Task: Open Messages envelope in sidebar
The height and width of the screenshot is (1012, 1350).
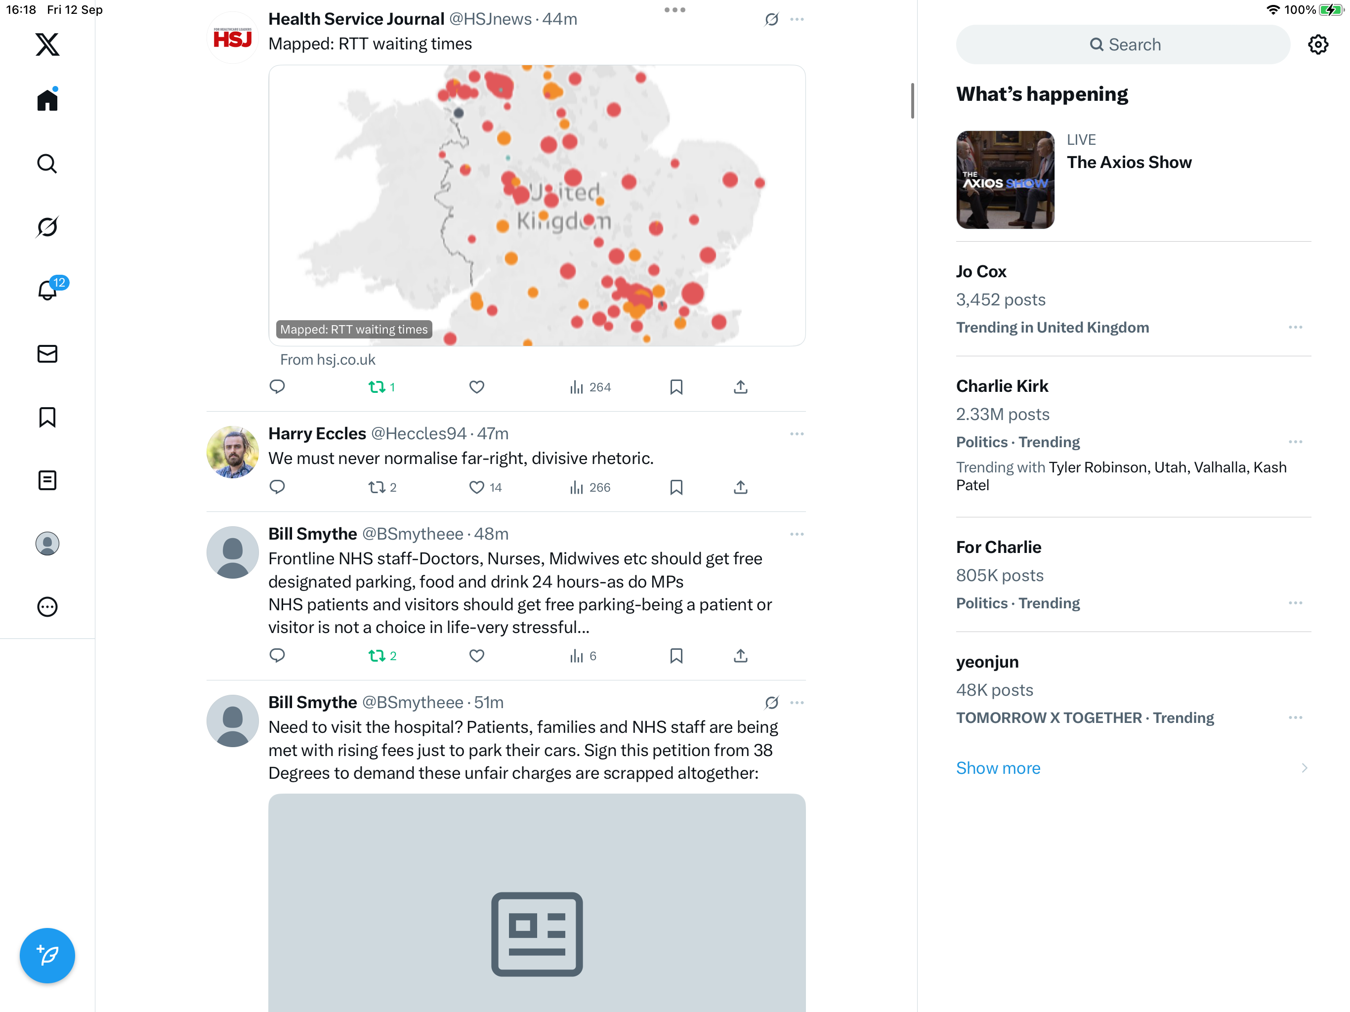Action: [47, 354]
